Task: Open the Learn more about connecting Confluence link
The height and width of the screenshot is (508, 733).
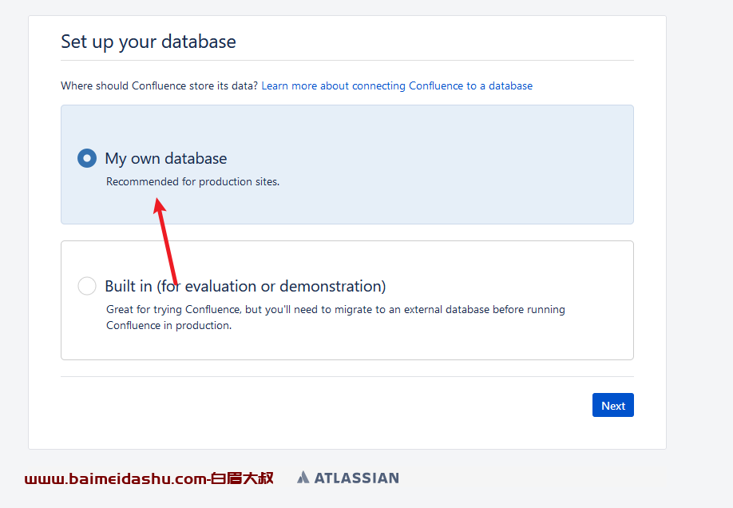Action: coord(397,85)
